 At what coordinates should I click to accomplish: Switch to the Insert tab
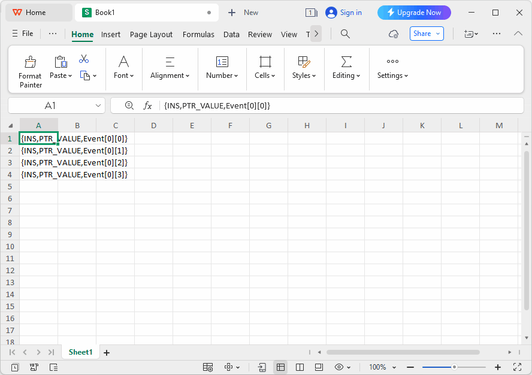111,34
